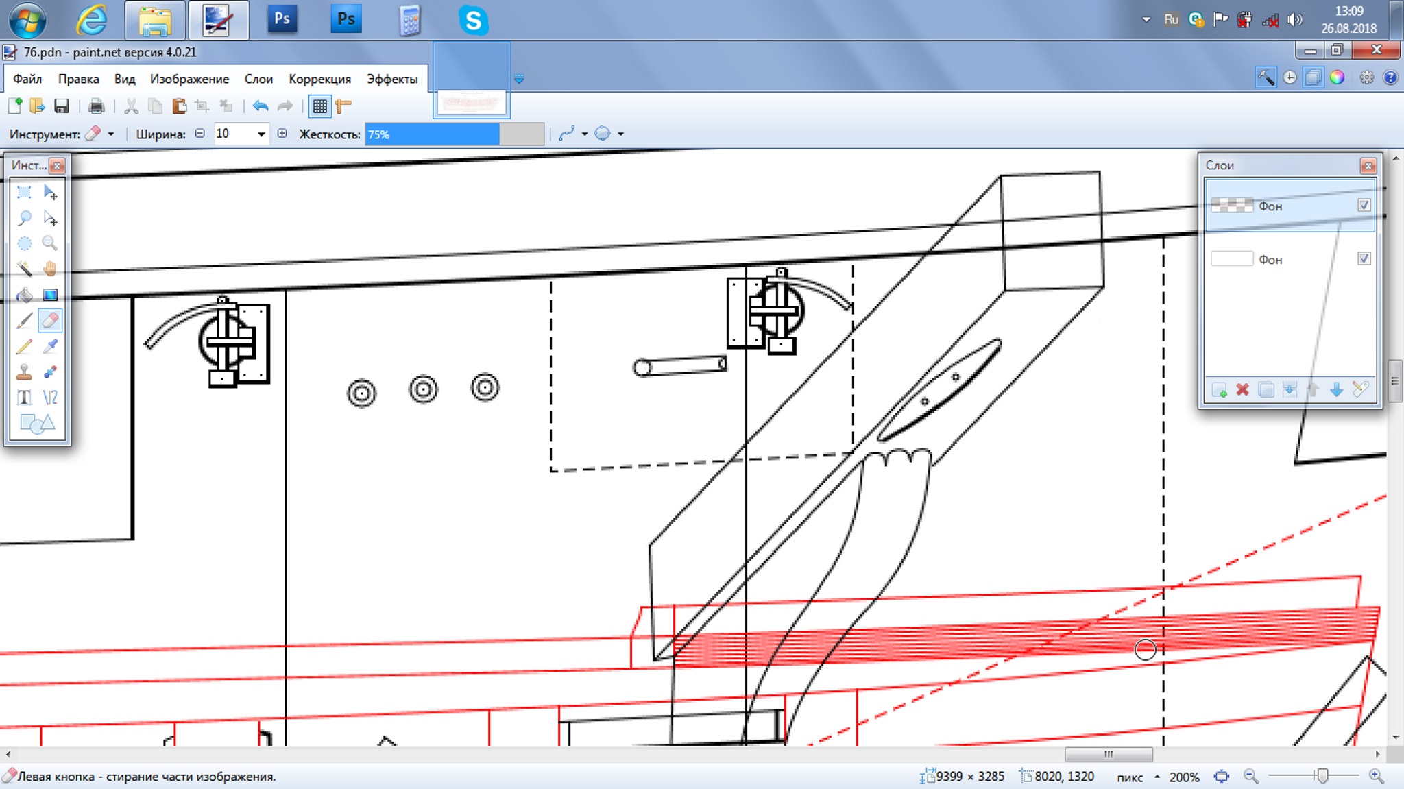1404x789 pixels.
Task: Click the settings gear button
Action: point(1367,77)
